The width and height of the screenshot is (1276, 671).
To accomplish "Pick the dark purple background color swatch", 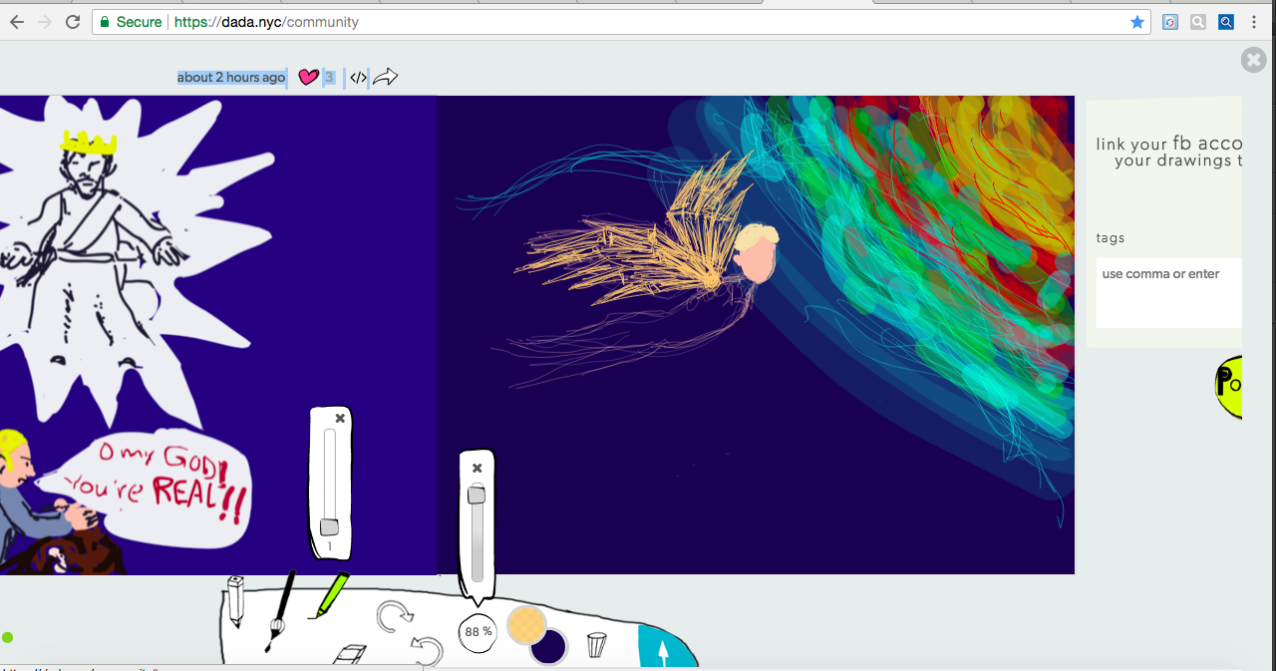I will pyautogui.click(x=549, y=646).
